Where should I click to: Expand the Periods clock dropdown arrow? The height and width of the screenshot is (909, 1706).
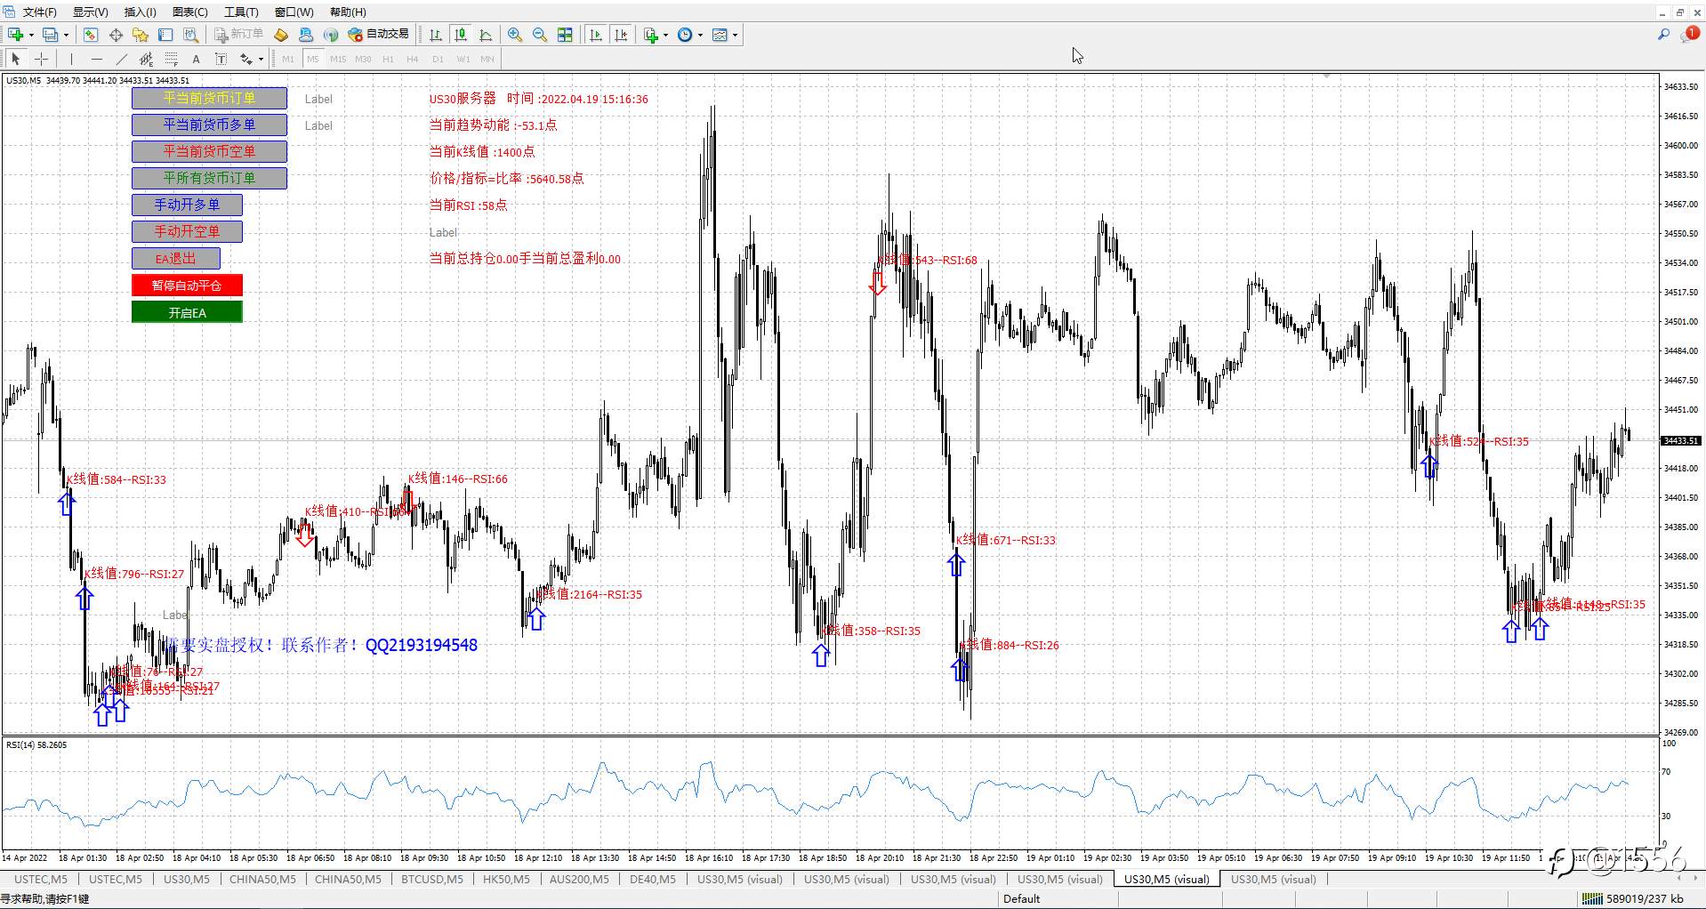click(700, 36)
